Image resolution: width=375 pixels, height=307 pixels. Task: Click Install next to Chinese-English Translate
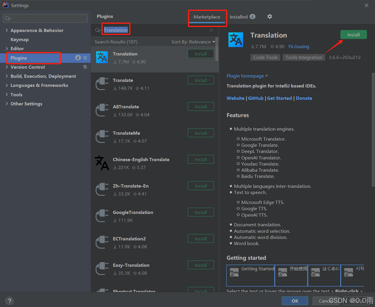(x=201, y=159)
